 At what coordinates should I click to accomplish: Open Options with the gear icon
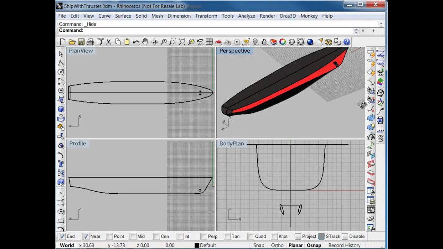point(328,42)
